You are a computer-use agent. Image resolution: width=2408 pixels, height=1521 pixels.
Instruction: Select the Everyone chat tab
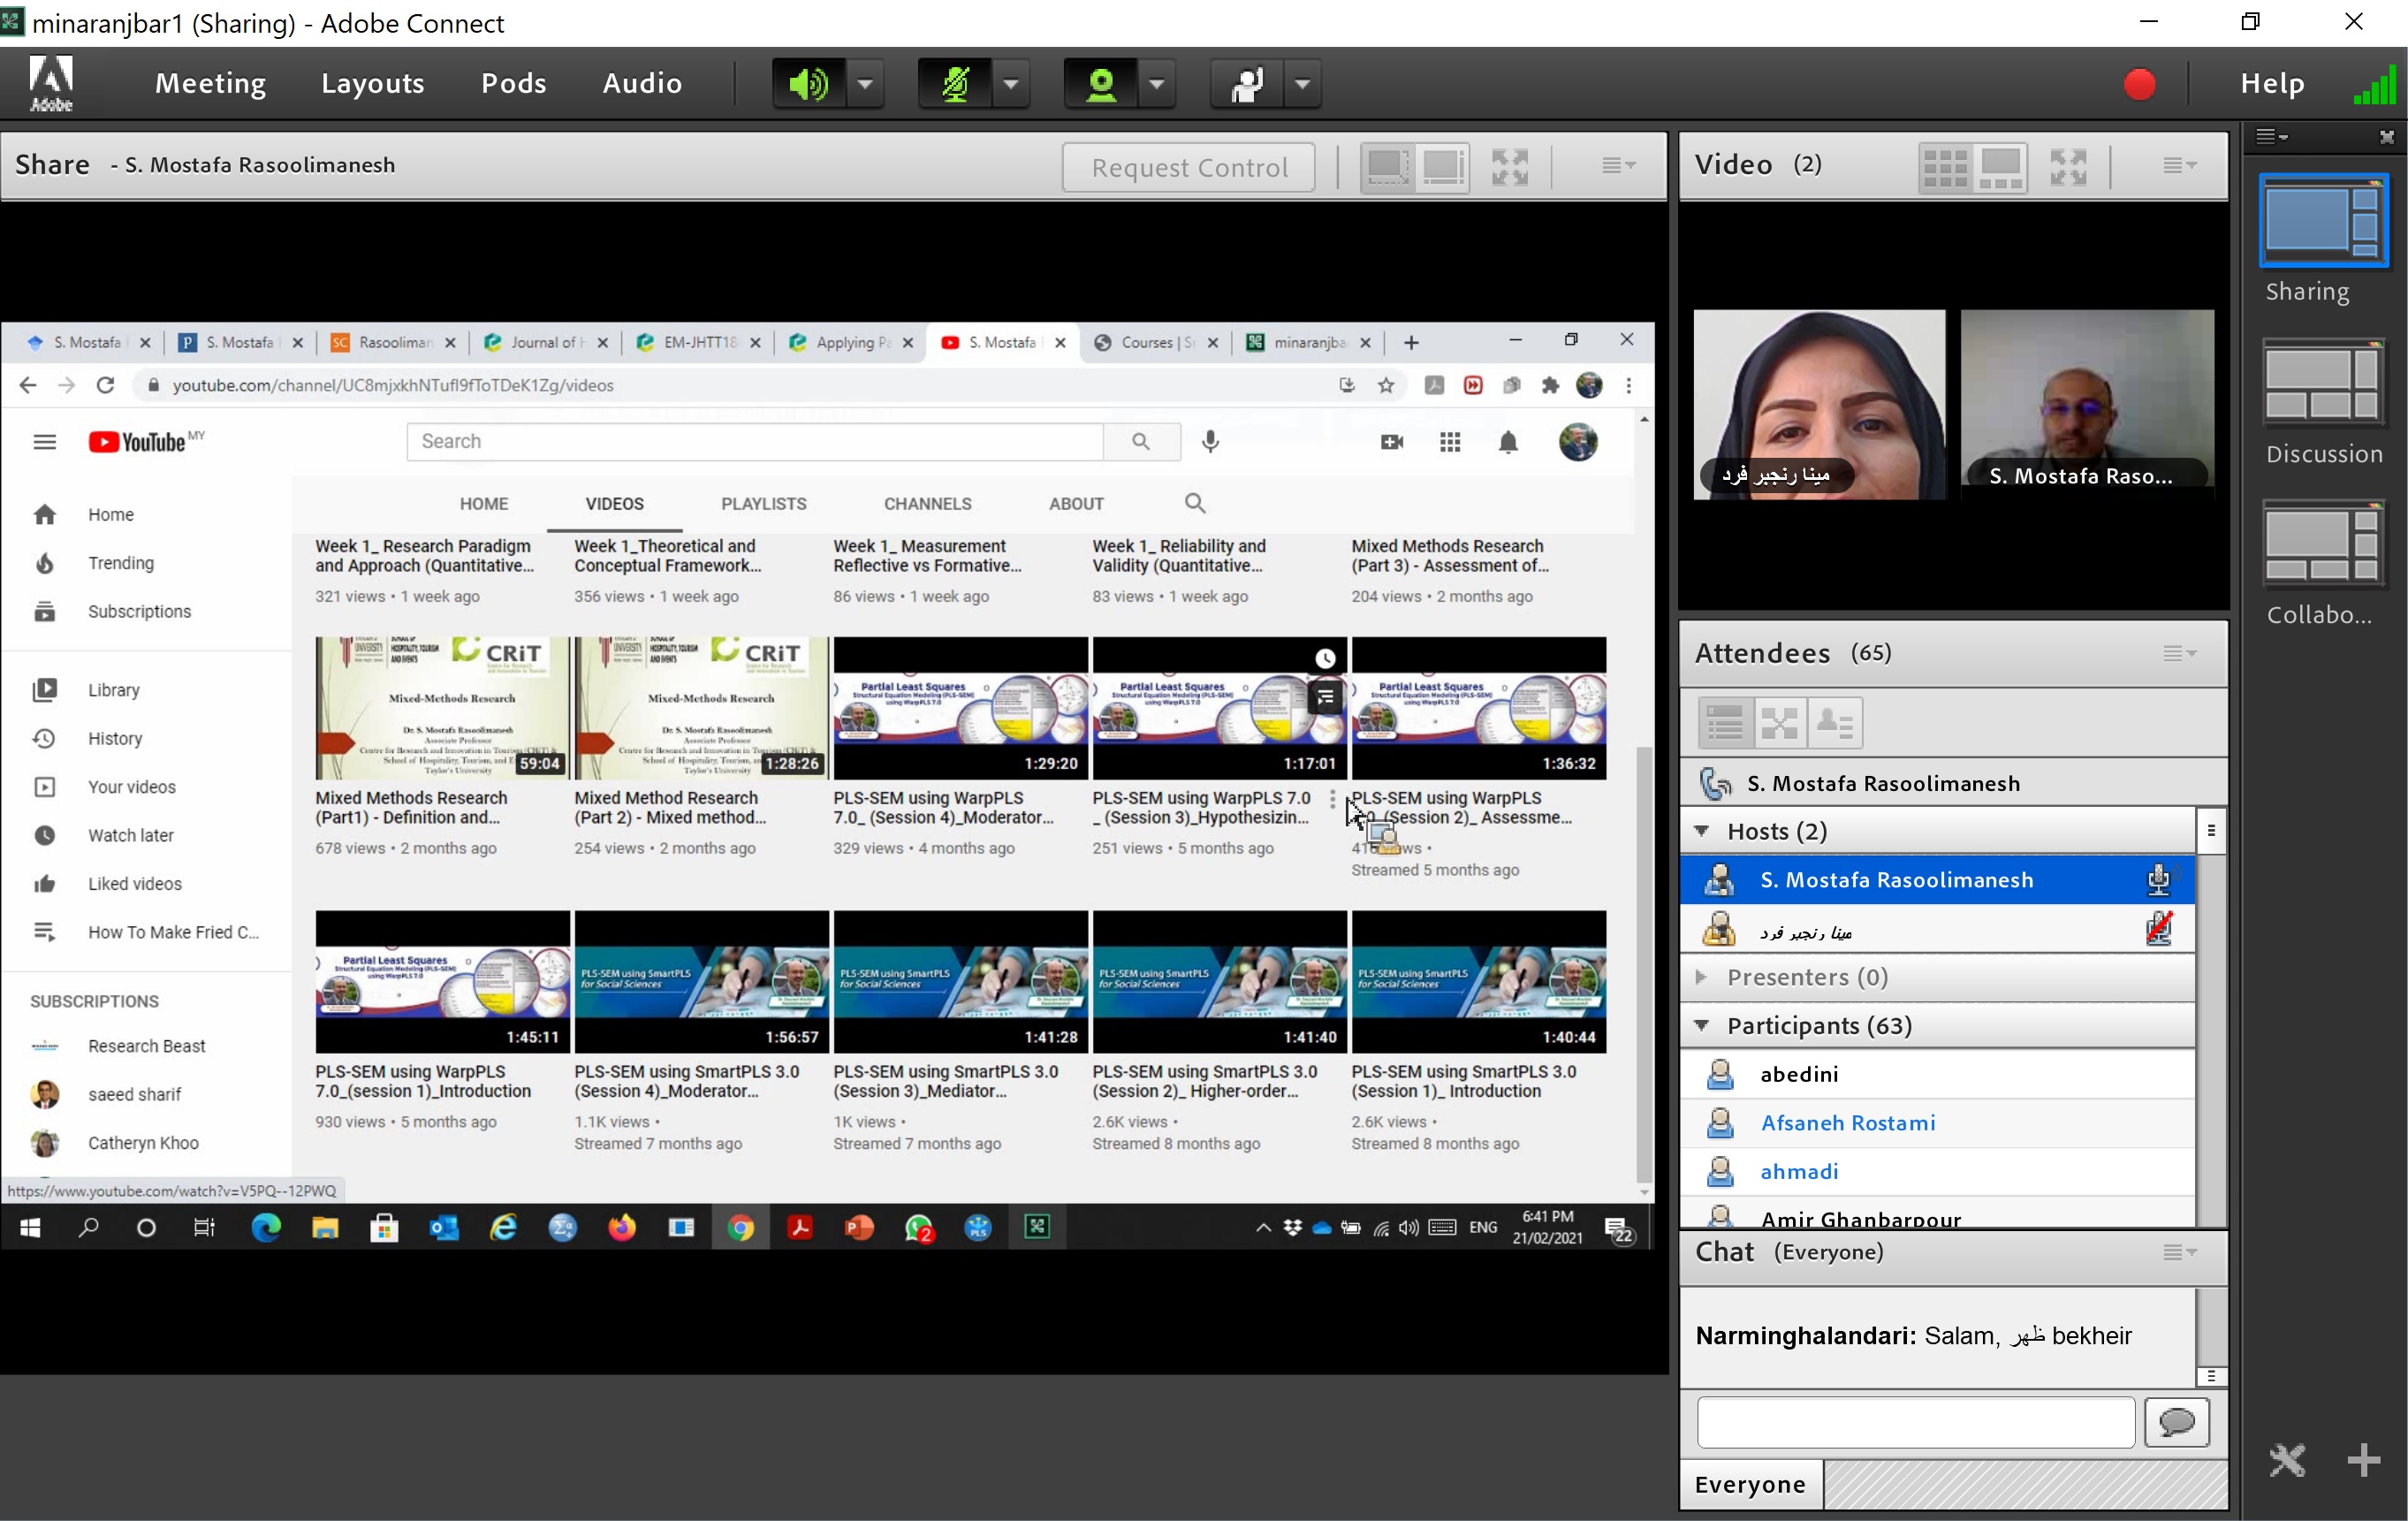(x=1750, y=1484)
